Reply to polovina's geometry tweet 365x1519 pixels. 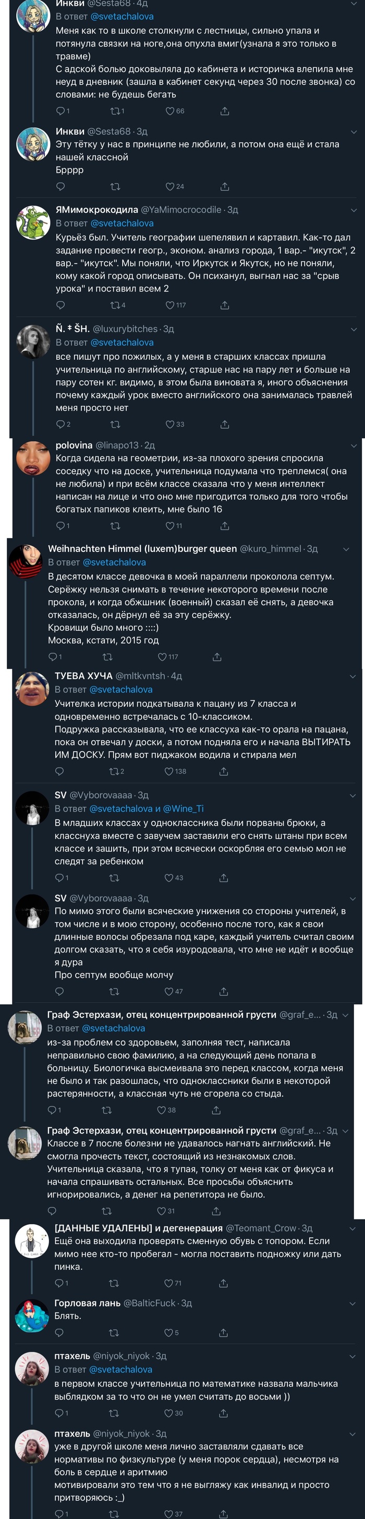click(60, 525)
